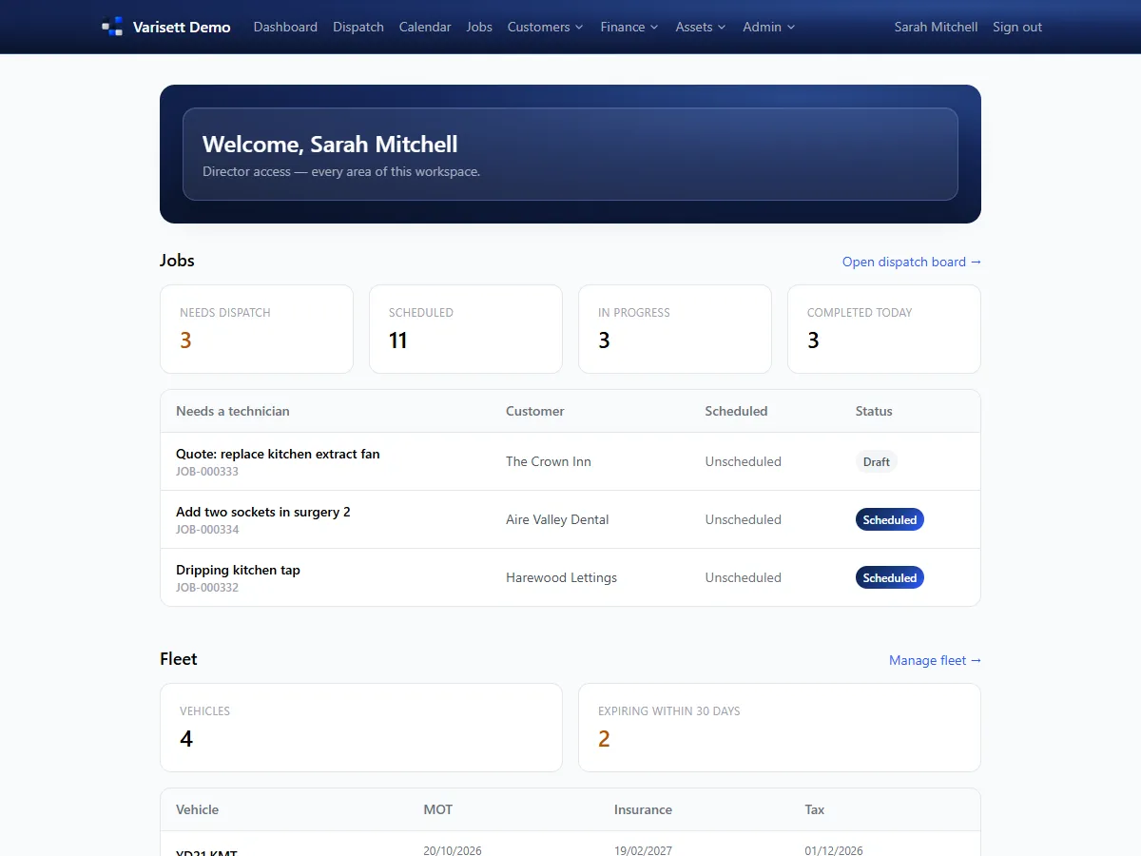Click customer Harewood Lettings
This screenshot has height=856, width=1141.
561,577
